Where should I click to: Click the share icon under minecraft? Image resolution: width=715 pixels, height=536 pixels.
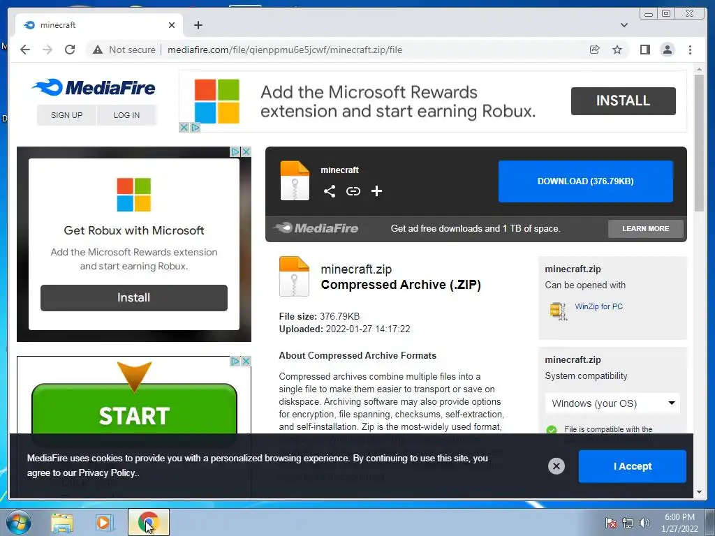(330, 191)
